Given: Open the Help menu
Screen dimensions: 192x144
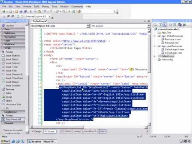Looking at the screenshot, I should pos(89,6).
